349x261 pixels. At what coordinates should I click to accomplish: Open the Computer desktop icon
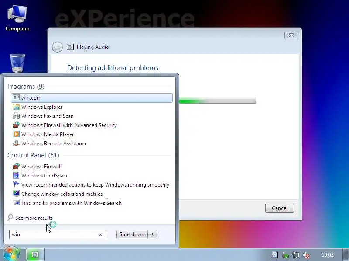click(17, 18)
